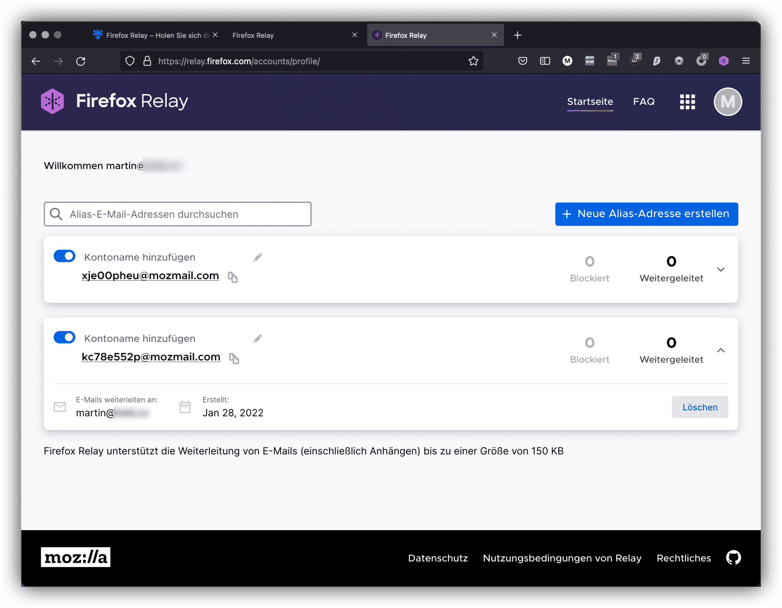Screen dimensions: 782x608
Task: Open the xje00pheu@mozmail.com address link
Action: coord(150,276)
